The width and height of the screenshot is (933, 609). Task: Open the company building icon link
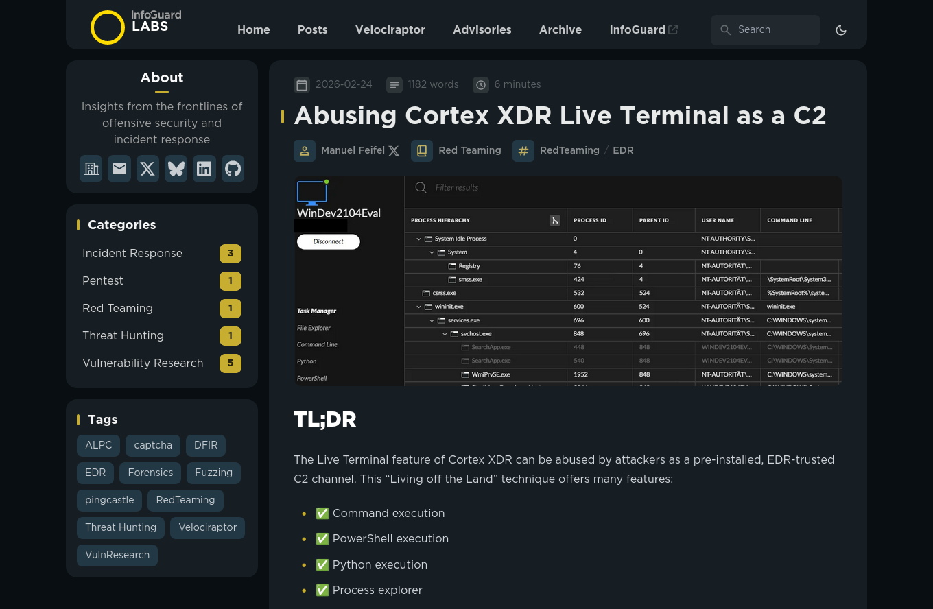click(91, 169)
